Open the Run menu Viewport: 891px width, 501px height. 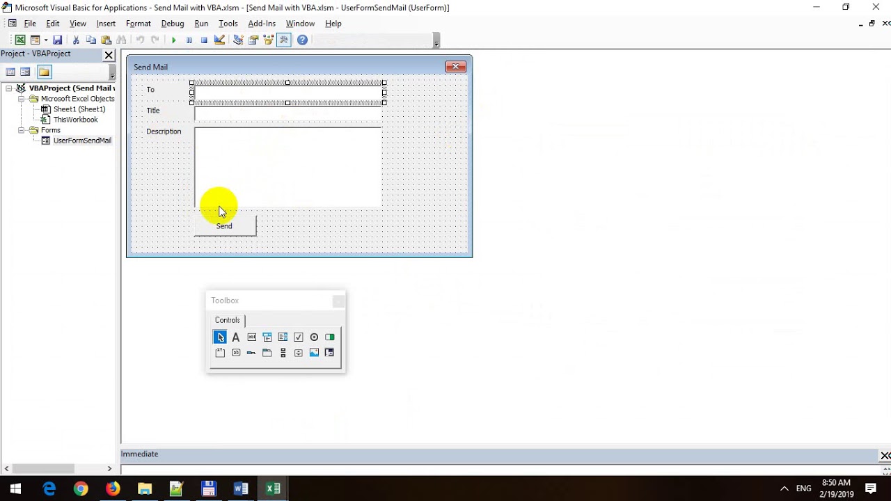pyautogui.click(x=201, y=24)
